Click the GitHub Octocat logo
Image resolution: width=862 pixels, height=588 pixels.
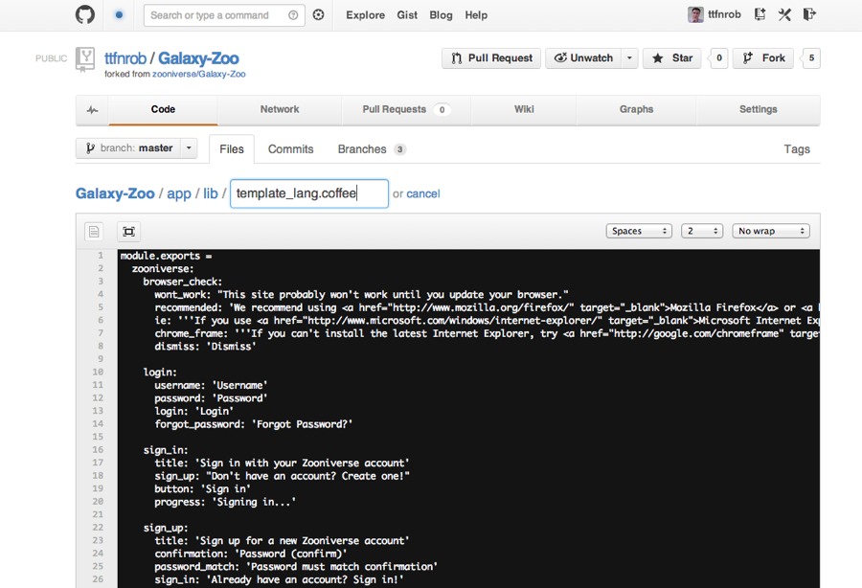(x=85, y=14)
